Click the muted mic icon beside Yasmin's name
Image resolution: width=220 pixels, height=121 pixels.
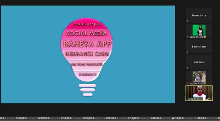[x=188, y=83]
